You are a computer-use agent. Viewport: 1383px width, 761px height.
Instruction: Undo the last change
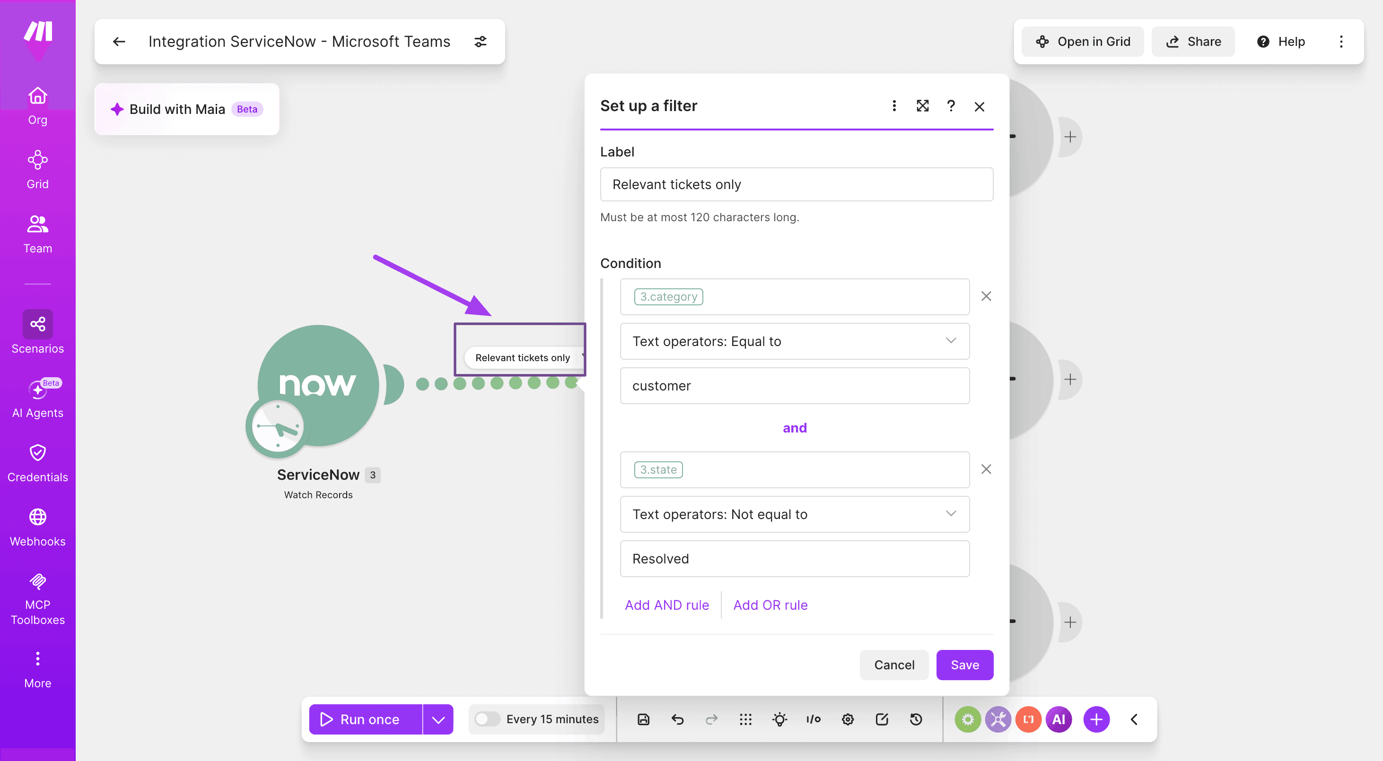coord(677,719)
